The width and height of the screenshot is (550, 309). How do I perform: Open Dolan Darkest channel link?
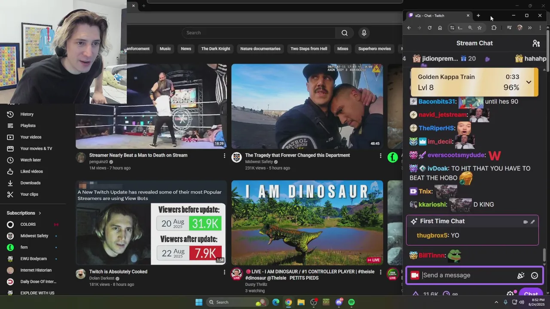(102, 279)
